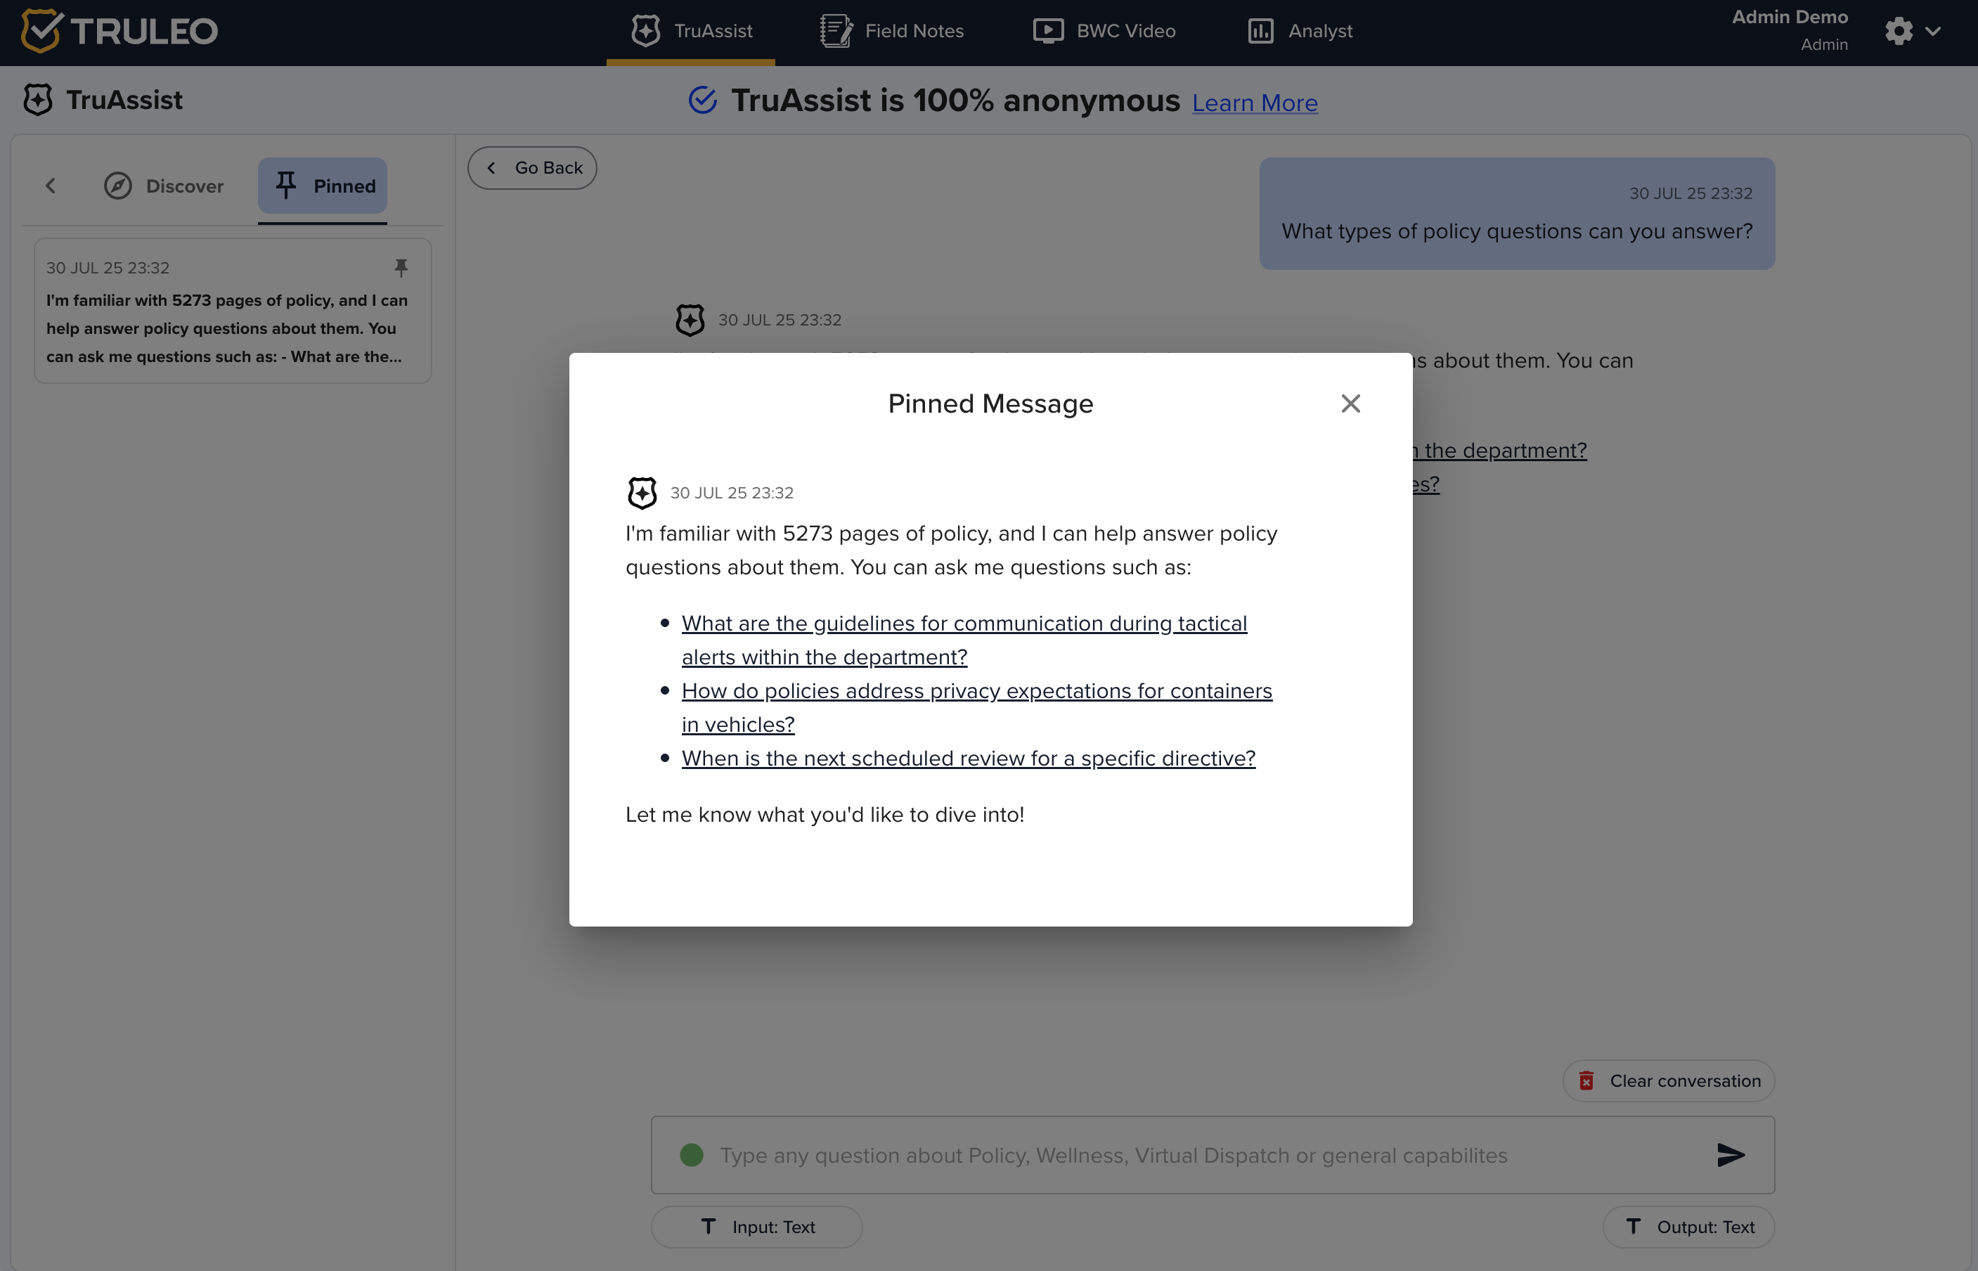Click the TruAssist badge icon in top nav
1978x1271 pixels.
[x=645, y=32]
